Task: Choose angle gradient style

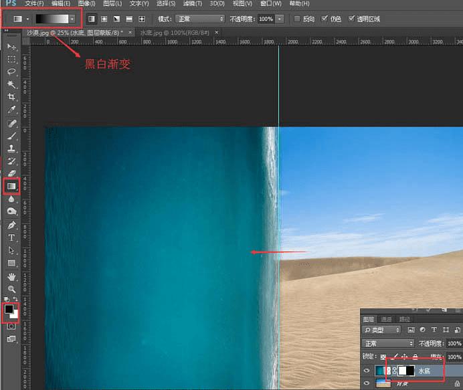Action: click(x=116, y=19)
